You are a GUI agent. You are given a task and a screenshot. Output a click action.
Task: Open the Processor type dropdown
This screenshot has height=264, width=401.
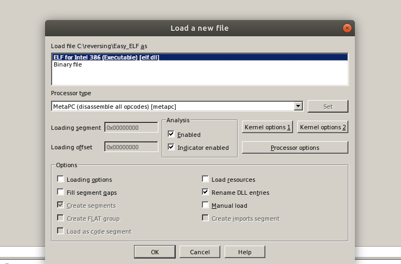coord(298,107)
